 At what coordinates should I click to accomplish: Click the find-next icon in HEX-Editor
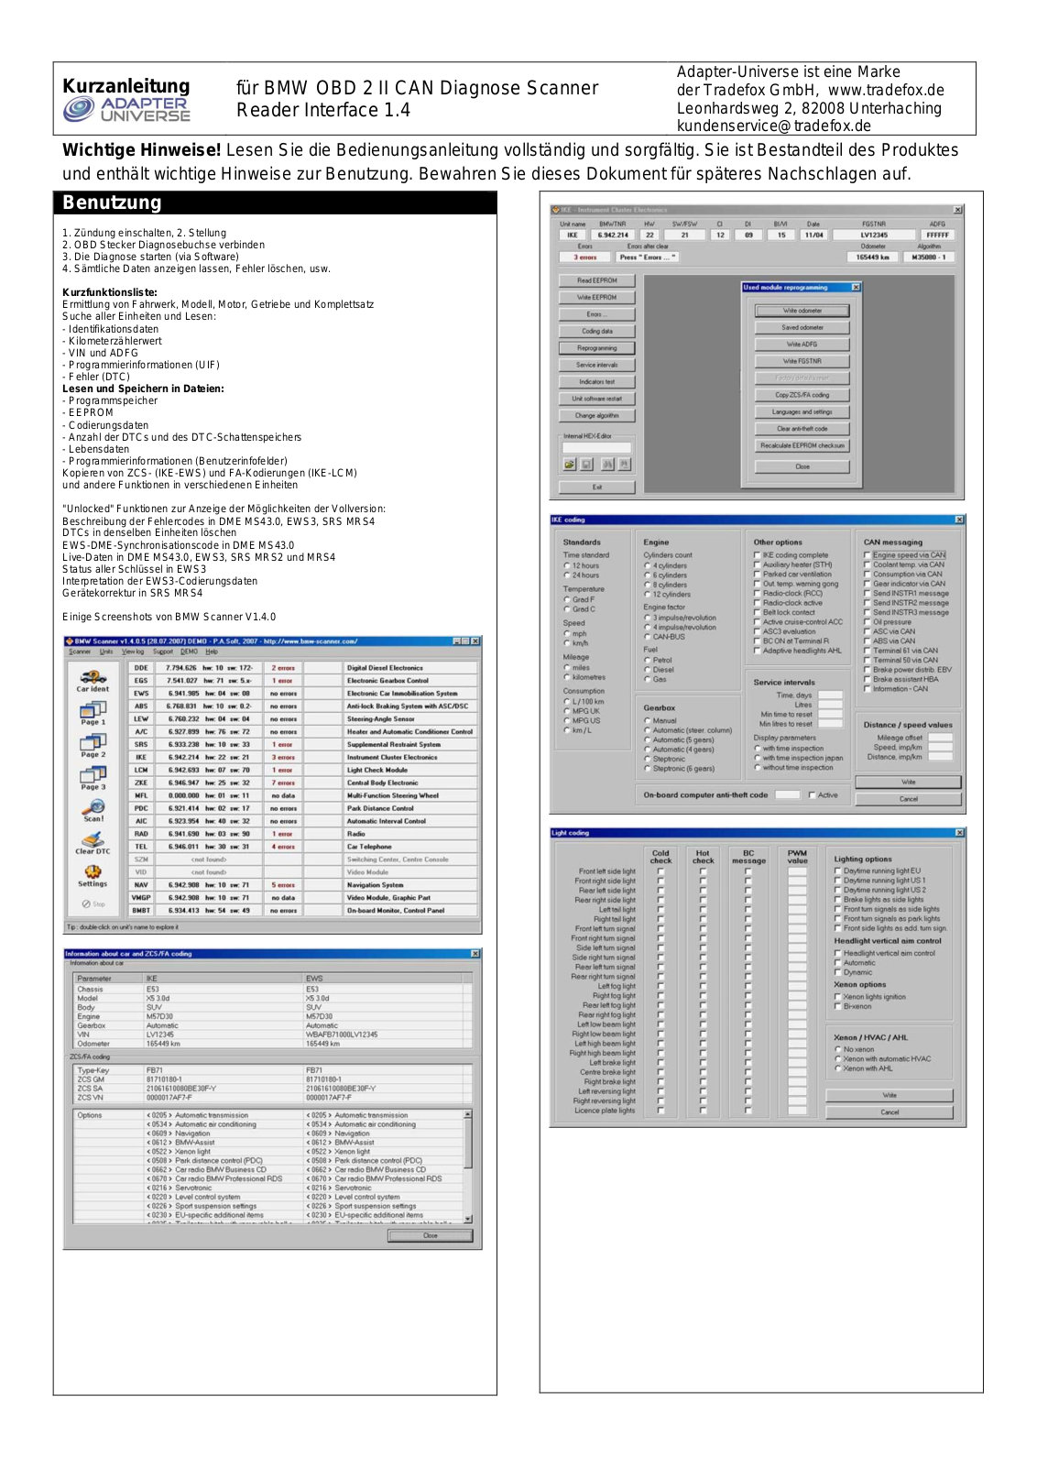[625, 465]
